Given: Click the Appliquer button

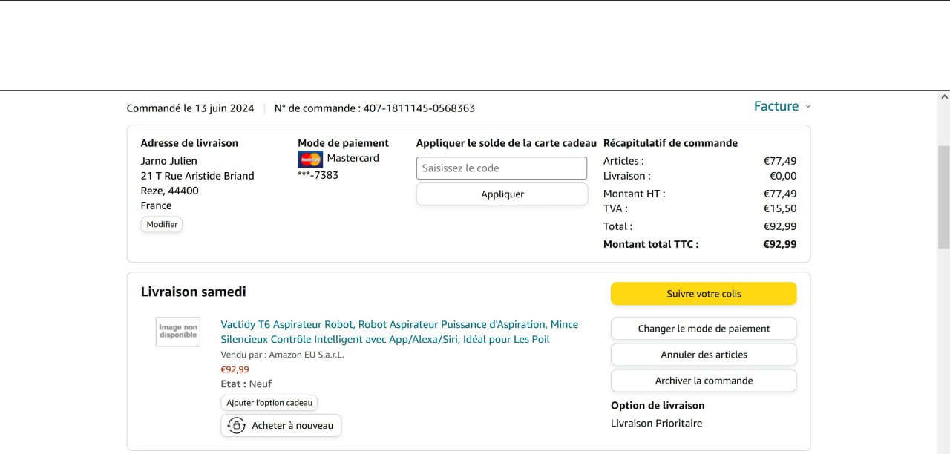Looking at the screenshot, I should (x=502, y=194).
